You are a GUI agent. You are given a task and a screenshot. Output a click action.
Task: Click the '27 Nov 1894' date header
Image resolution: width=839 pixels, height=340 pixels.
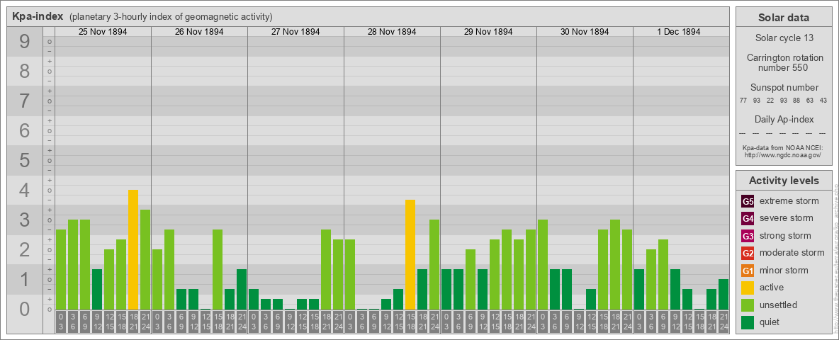click(x=295, y=32)
